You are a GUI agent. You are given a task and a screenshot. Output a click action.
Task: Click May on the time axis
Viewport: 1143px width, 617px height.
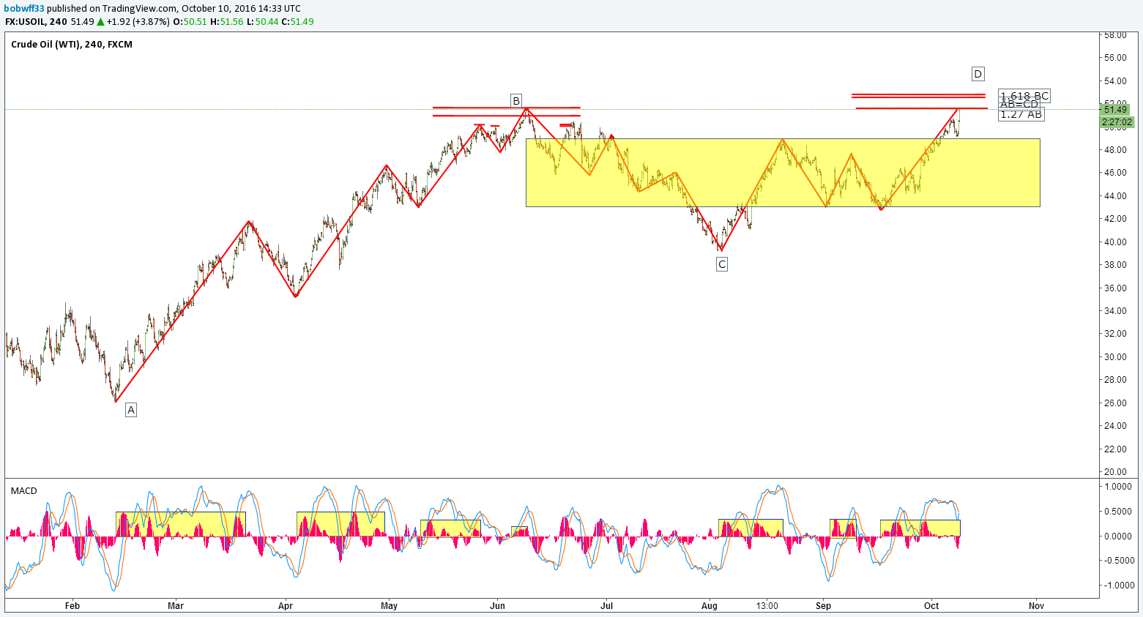389,606
